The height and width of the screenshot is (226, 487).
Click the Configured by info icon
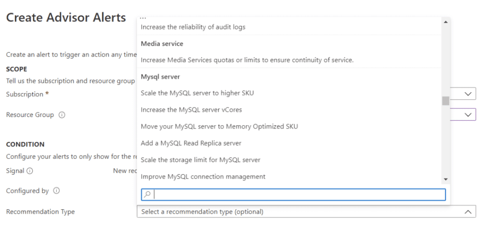click(57, 191)
